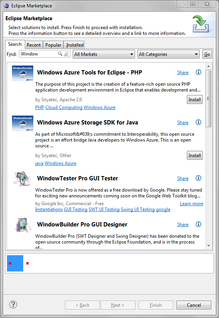Image resolution: width=219 pixels, height=318 pixels.
Task: Click the Cloud Computing tag link
Action: point(64,107)
